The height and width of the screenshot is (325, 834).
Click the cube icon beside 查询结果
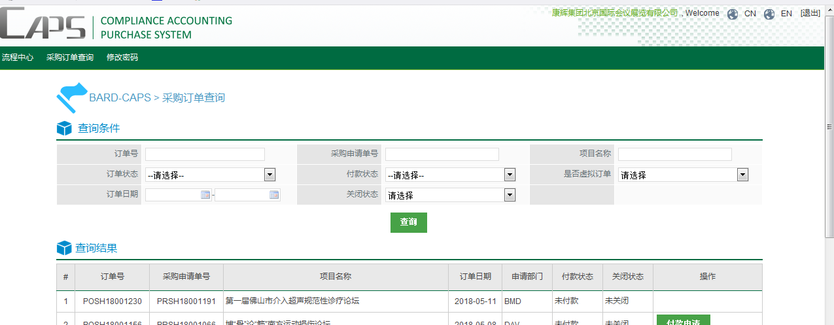tap(64, 248)
